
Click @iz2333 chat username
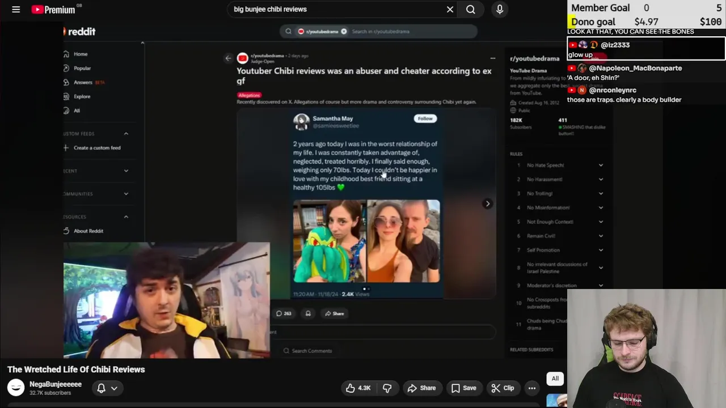(615, 45)
